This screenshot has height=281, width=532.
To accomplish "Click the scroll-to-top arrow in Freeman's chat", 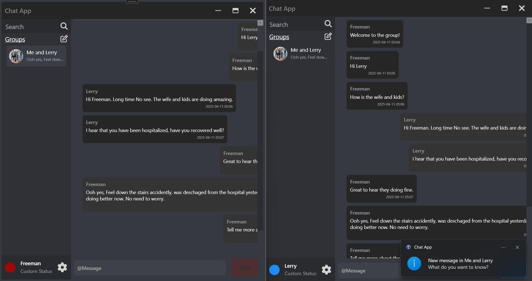I will (260, 23).
